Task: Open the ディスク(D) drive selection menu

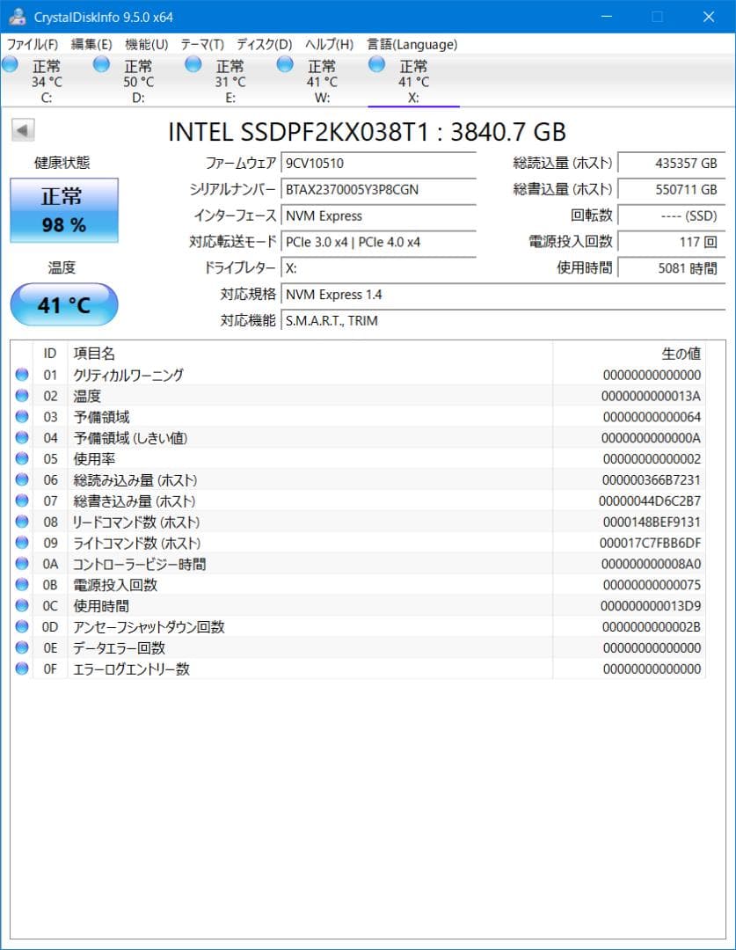Action: [264, 44]
